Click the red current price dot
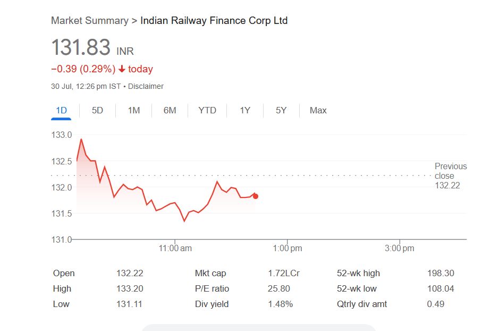This screenshot has height=331, width=499. pyautogui.click(x=256, y=196)
